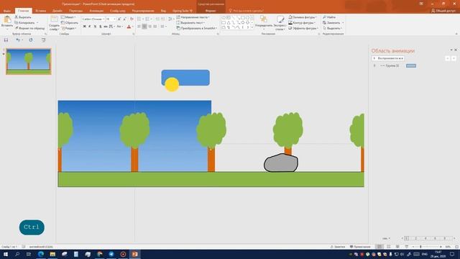Screen dimensions: 460x259
Task: Click the text shadow S icon
Action: point(101,27)
